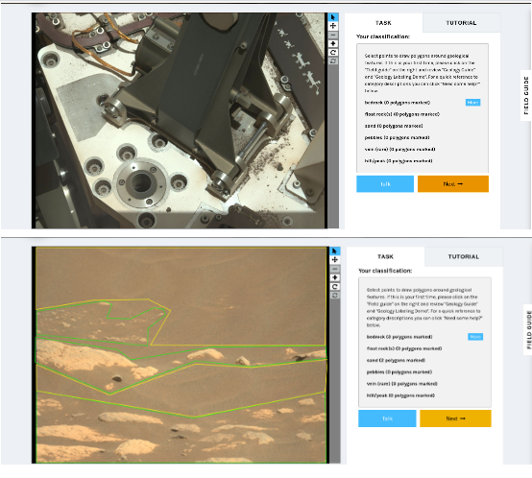
Task: Click the orange Next button in top panel
Action: [453, 184]
